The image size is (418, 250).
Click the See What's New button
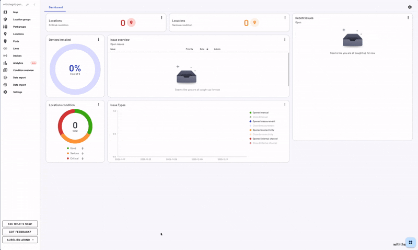point(20,224)
